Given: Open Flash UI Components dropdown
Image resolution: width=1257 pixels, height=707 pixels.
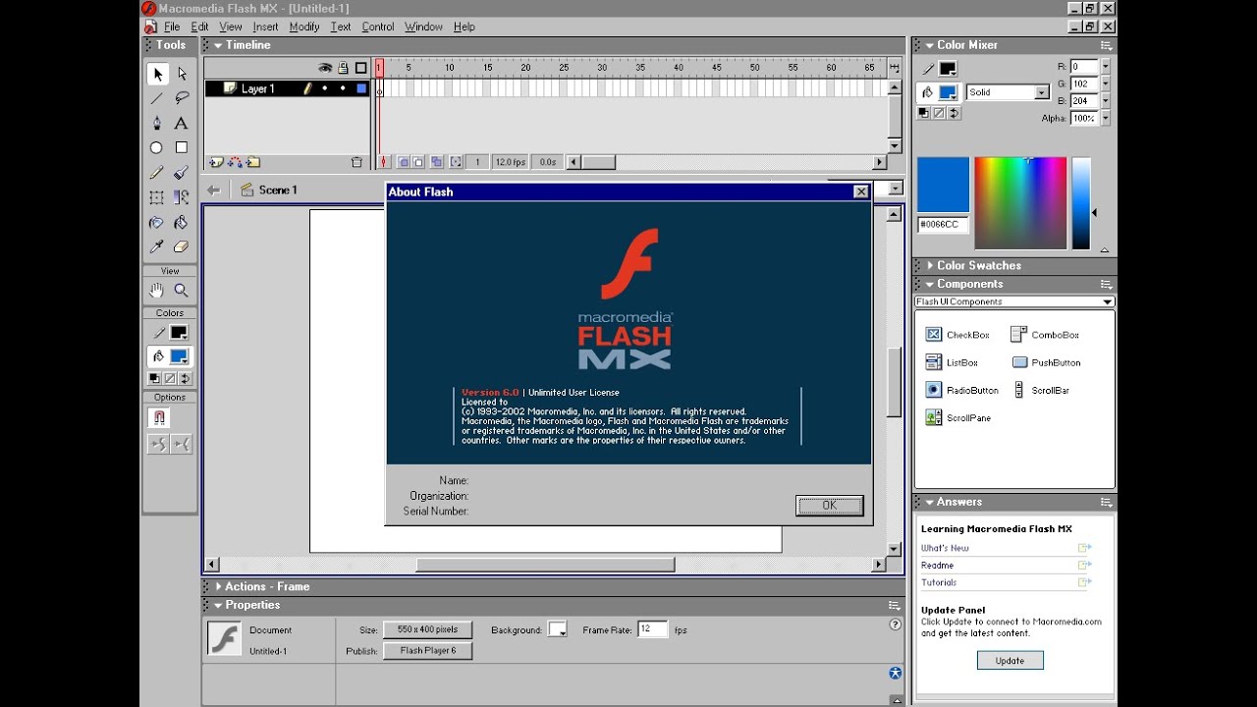Looking at the screenshot, I should tap(1108, 302).
